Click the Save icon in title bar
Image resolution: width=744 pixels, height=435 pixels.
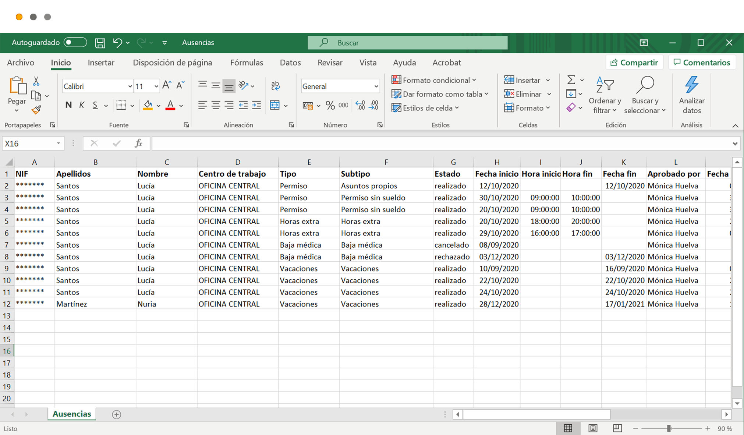pos(100,43)
